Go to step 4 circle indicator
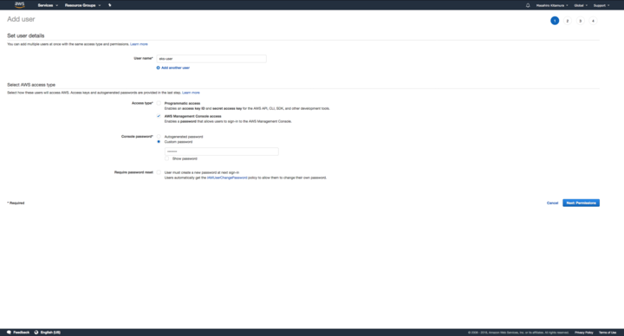The height and width of the screenshot is (336, 624). click(593, 21)
